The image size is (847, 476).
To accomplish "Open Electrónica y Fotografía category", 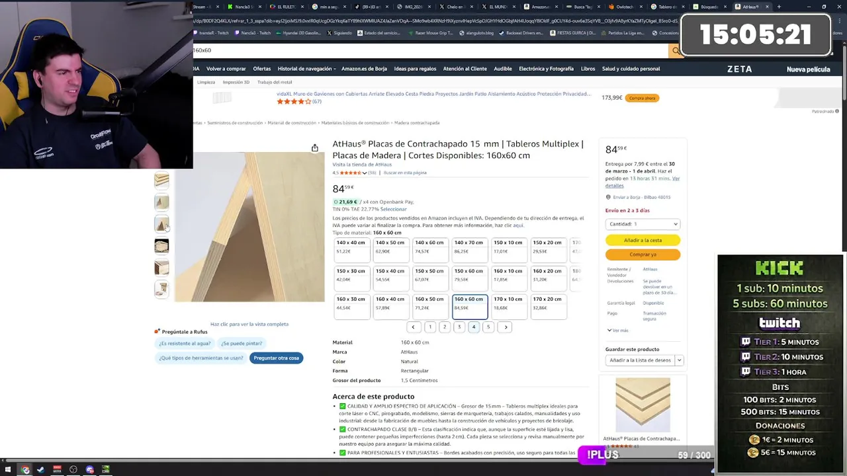I will coord(546,69).
